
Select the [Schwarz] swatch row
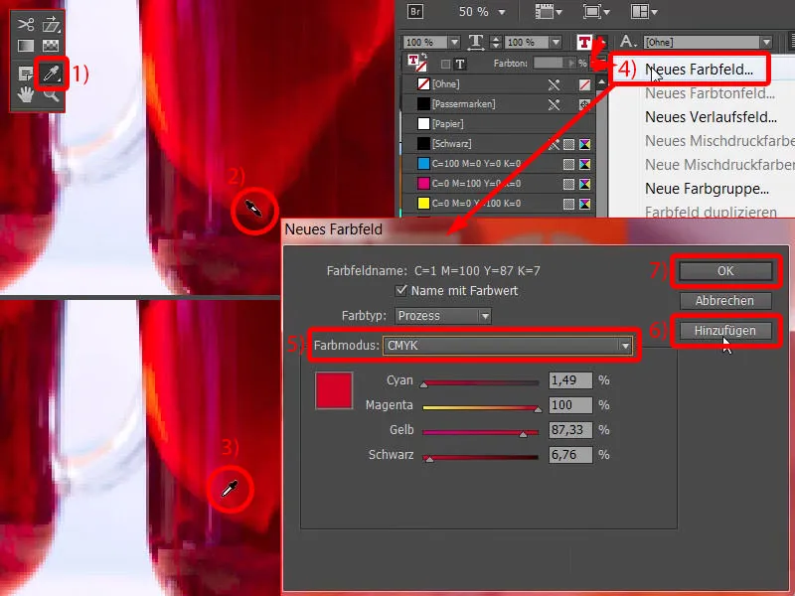pyautogui.click(x=499, y=144)
